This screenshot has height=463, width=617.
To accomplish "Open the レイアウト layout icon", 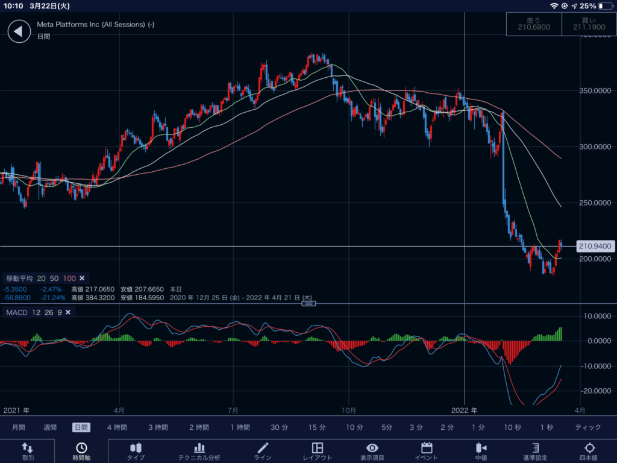I will tap(318, 448).
